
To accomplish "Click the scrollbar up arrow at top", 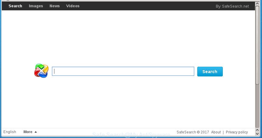I will pos(257,4).
